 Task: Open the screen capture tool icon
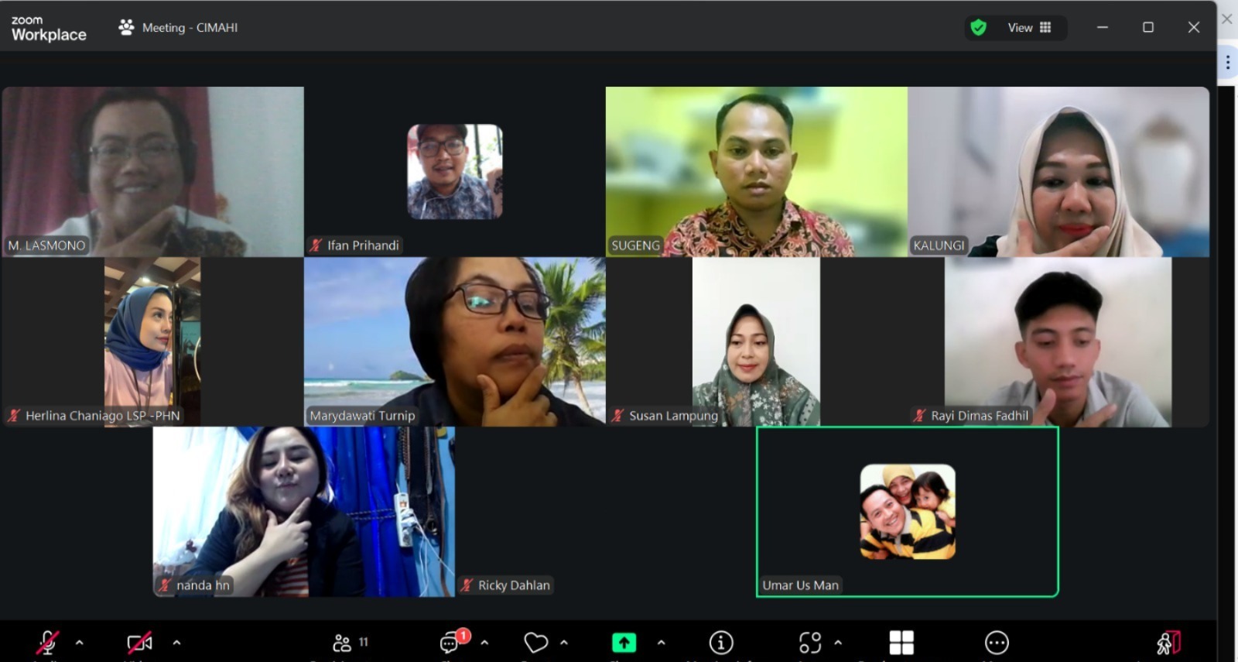pos(810,643)
